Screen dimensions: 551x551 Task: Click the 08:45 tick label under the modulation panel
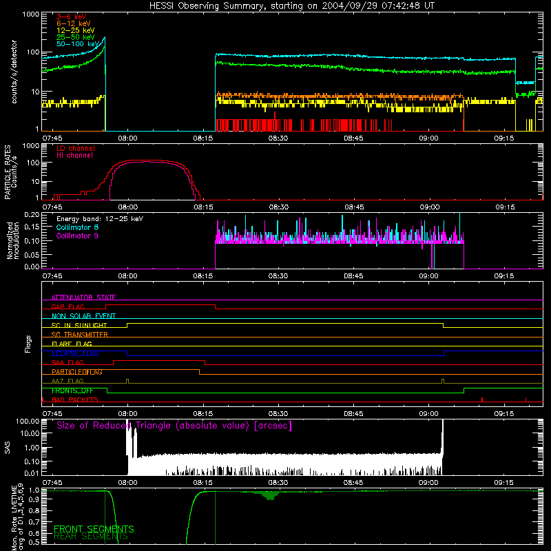click(353, 276)
